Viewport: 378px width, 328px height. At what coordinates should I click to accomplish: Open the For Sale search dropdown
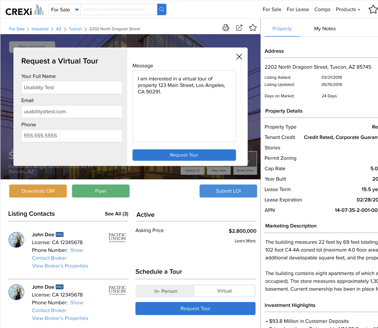[x=65, y=9]
